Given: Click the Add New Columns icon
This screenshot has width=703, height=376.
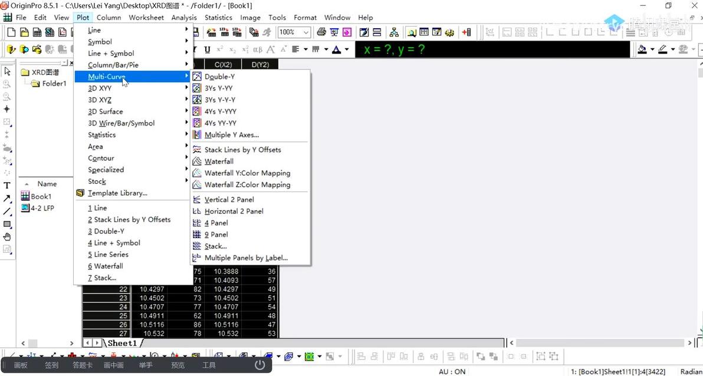Looking at the screenshot, I should pos(467,32).
